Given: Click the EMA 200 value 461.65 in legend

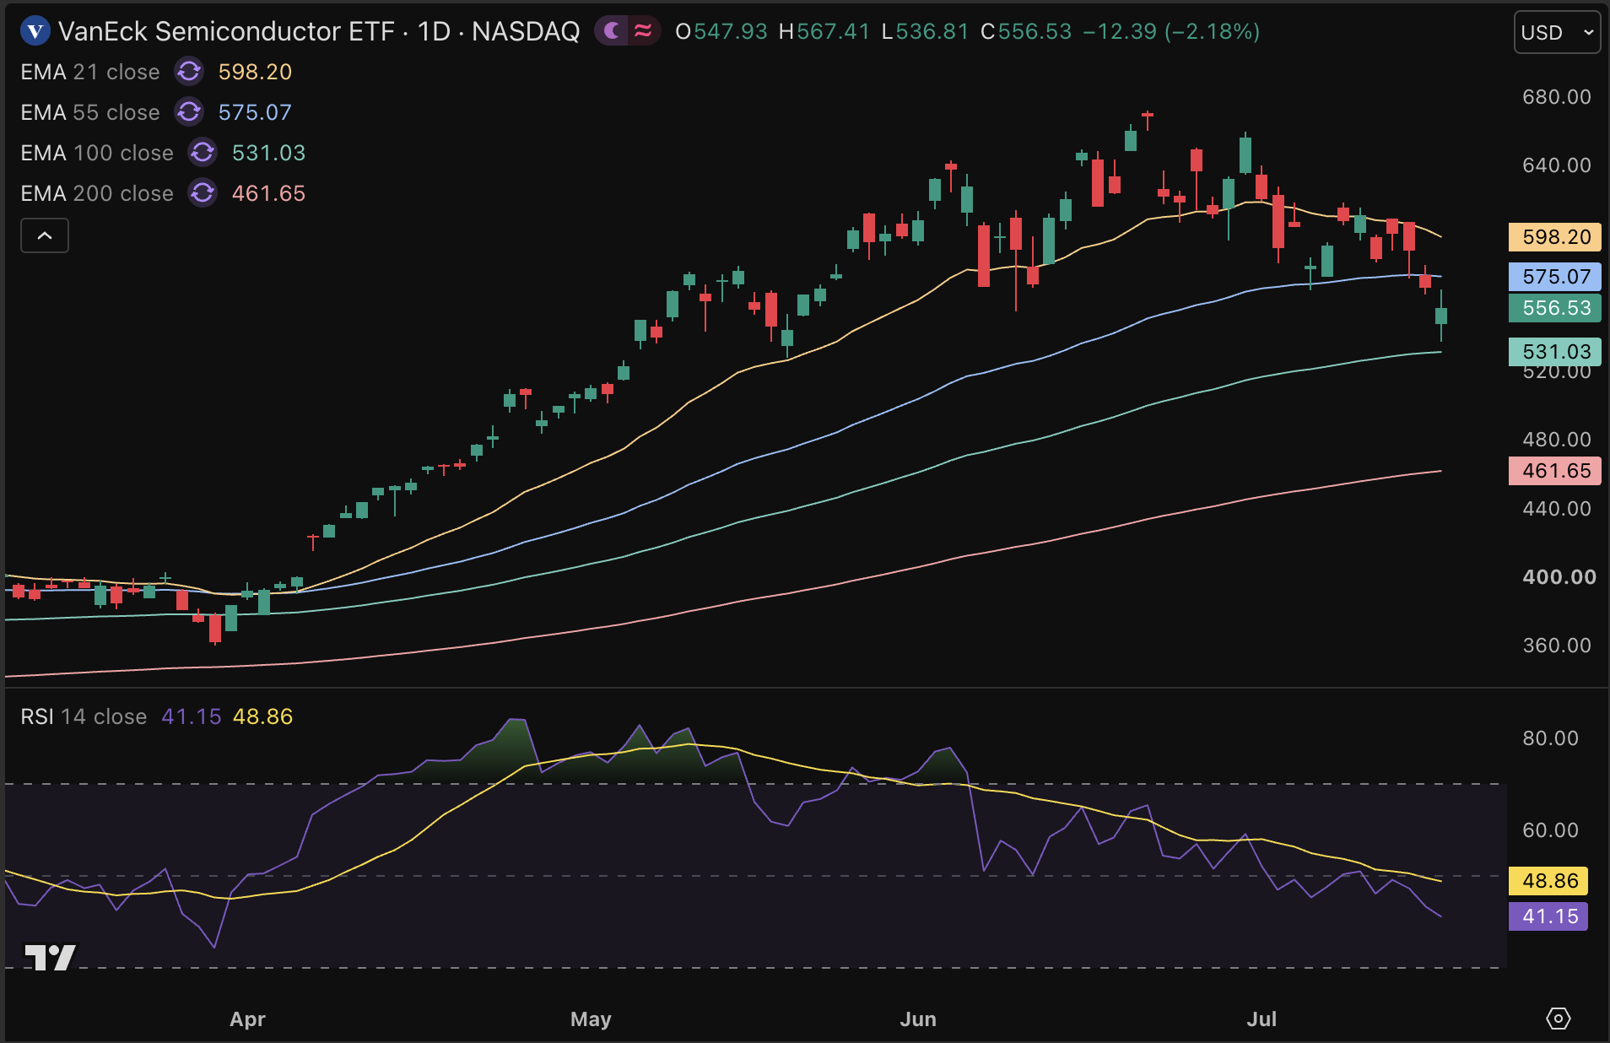Looking at the screenshot, I should tap(268, 193).
